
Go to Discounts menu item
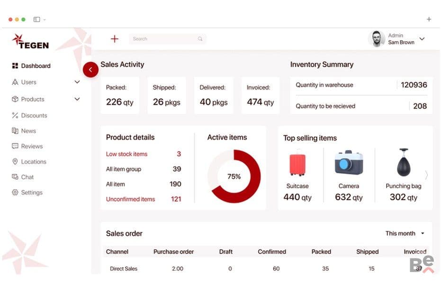coord(29,115)
